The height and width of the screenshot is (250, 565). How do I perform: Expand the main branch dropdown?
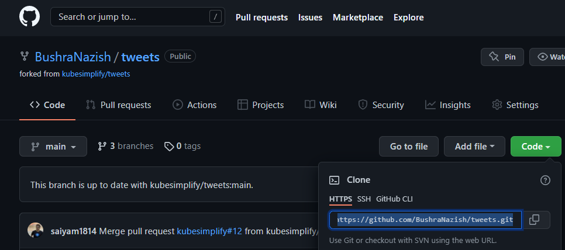tap(53, 147)
